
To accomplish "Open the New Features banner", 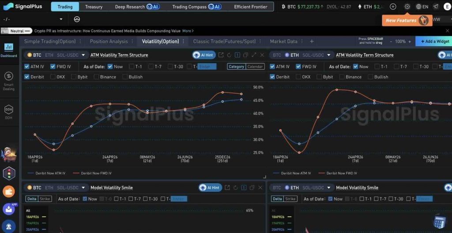I will pyautogui.click(x=407, y=20).
